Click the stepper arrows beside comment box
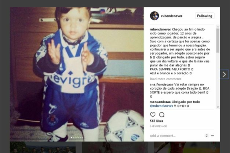 (x=206, y=136)
